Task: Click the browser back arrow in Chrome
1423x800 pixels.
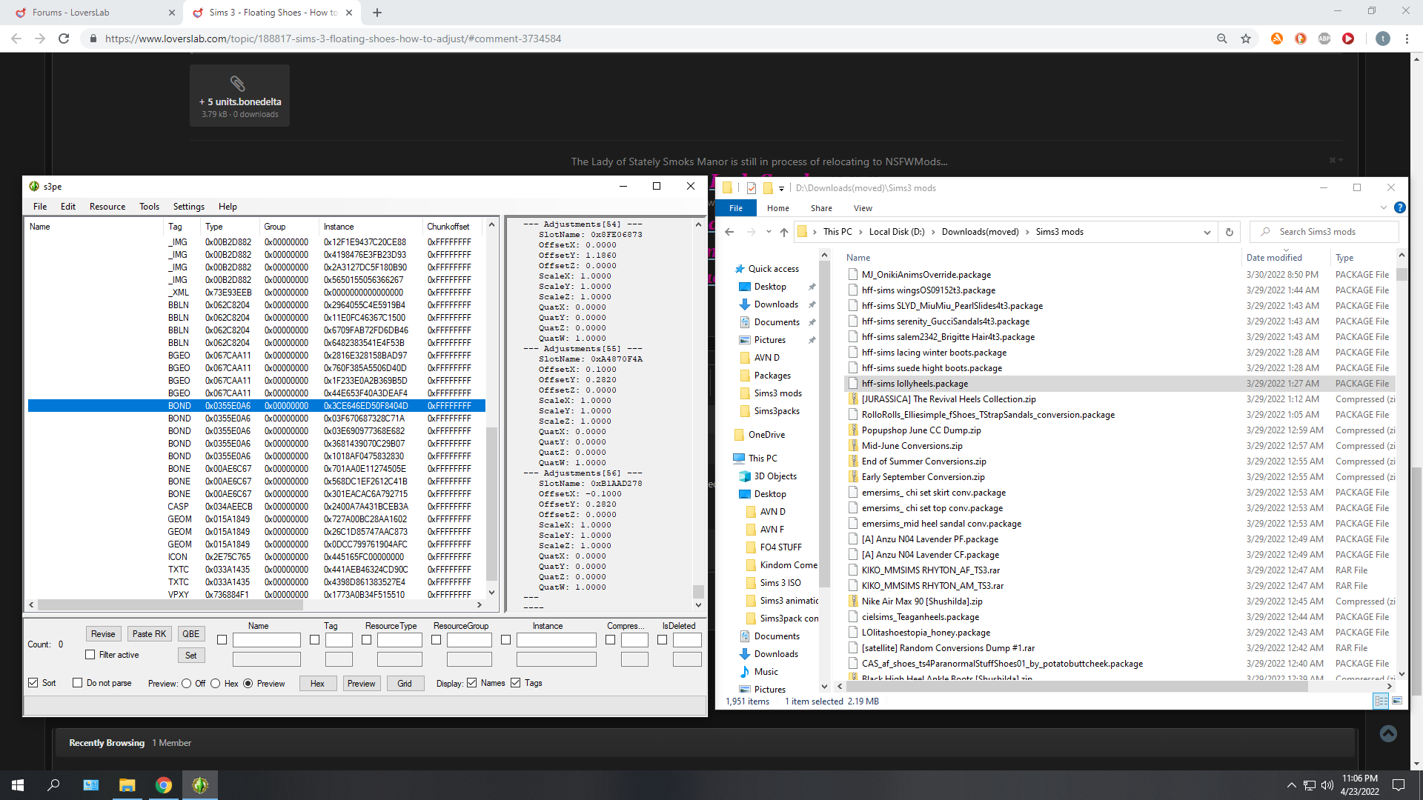Action: pyautogui.click(x=16, y=39)
